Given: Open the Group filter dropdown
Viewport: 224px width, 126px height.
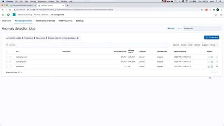Looking at the screenshot, I should pos(214,45).
